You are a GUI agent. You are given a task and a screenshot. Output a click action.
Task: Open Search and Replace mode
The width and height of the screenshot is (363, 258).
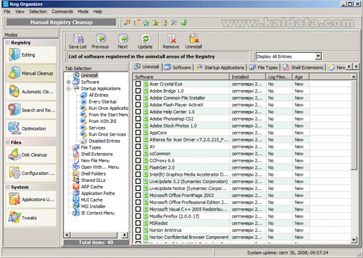pyautogui.click(x=31, y=110)
